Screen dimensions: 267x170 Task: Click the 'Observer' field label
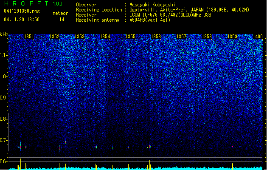pos(86,5)
